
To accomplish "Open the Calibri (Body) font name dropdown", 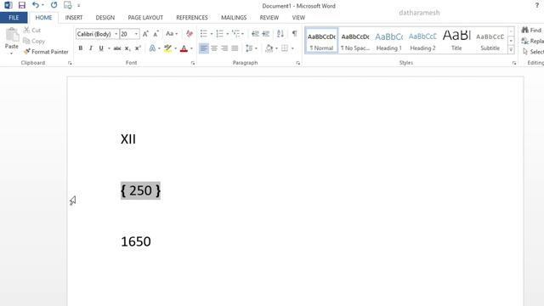I will tap(116, 34).
